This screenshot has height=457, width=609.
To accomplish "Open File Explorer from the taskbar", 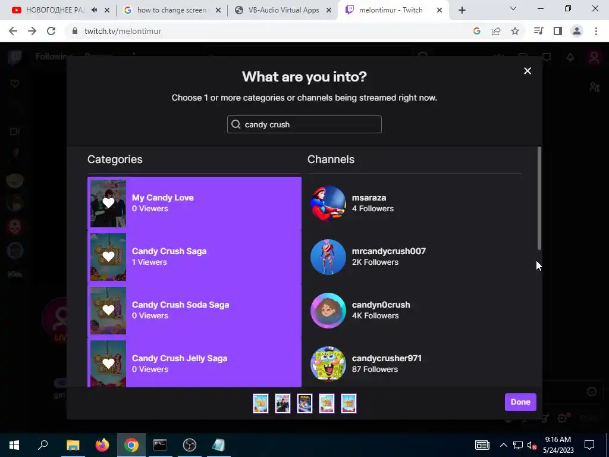I will (73, 445).
